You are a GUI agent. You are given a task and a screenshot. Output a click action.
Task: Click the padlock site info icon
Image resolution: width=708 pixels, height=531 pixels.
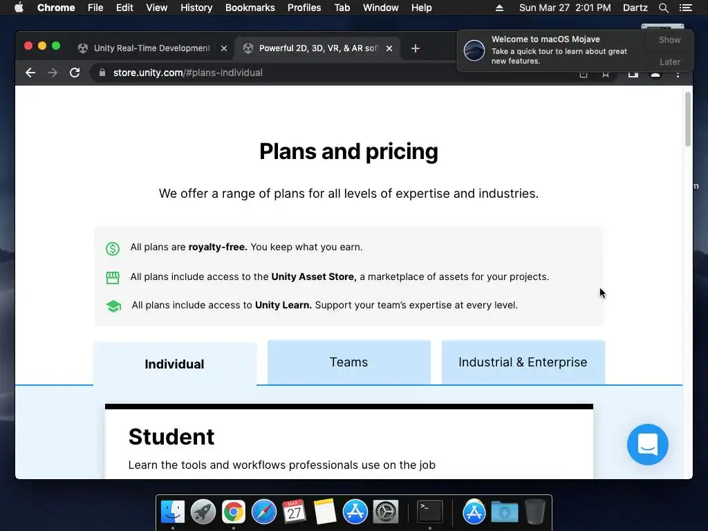[x=102, y=73]
